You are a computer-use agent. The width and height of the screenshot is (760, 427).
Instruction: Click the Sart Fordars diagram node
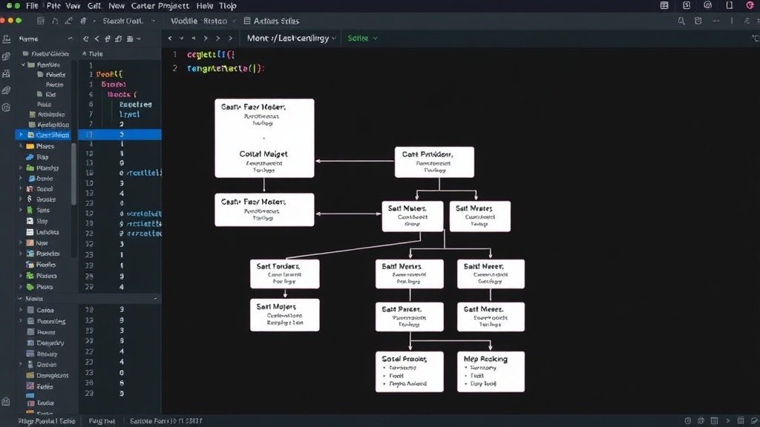pos(284,274)
